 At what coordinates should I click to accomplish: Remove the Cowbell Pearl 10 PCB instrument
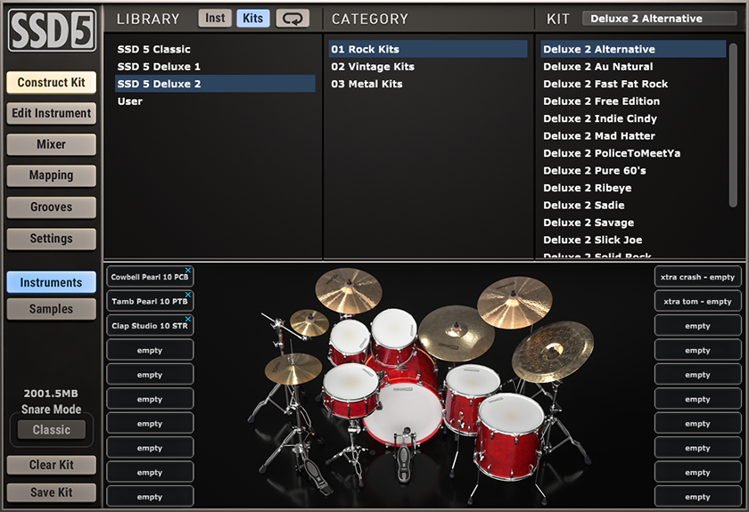click(188, 270)
